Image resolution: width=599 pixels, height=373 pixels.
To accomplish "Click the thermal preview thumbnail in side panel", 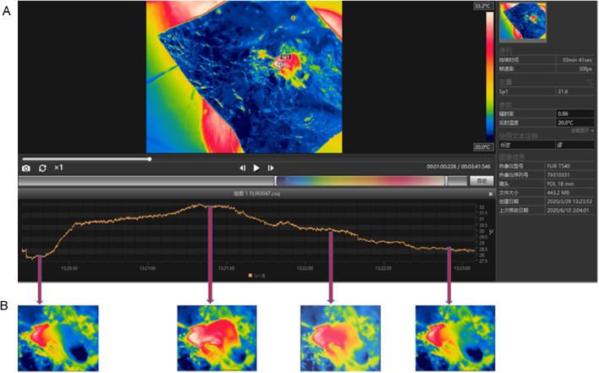I will [523, 21].
